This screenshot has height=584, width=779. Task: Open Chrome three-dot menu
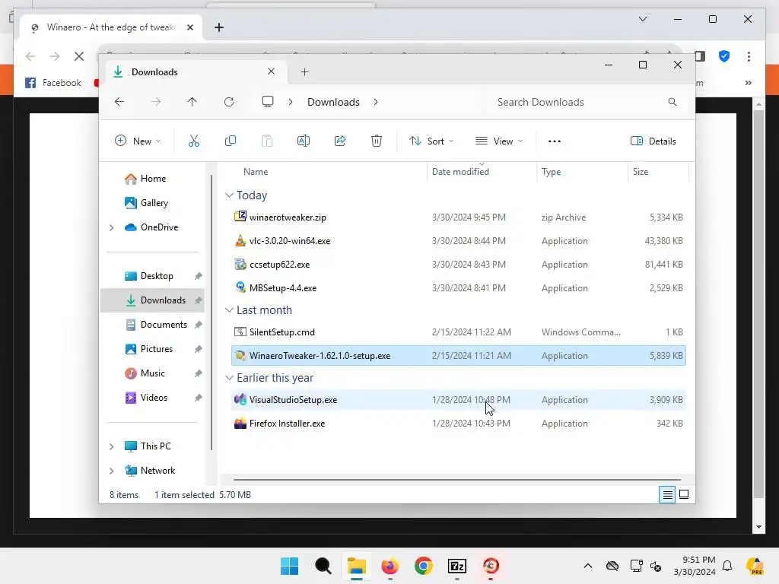pos(749,56)
